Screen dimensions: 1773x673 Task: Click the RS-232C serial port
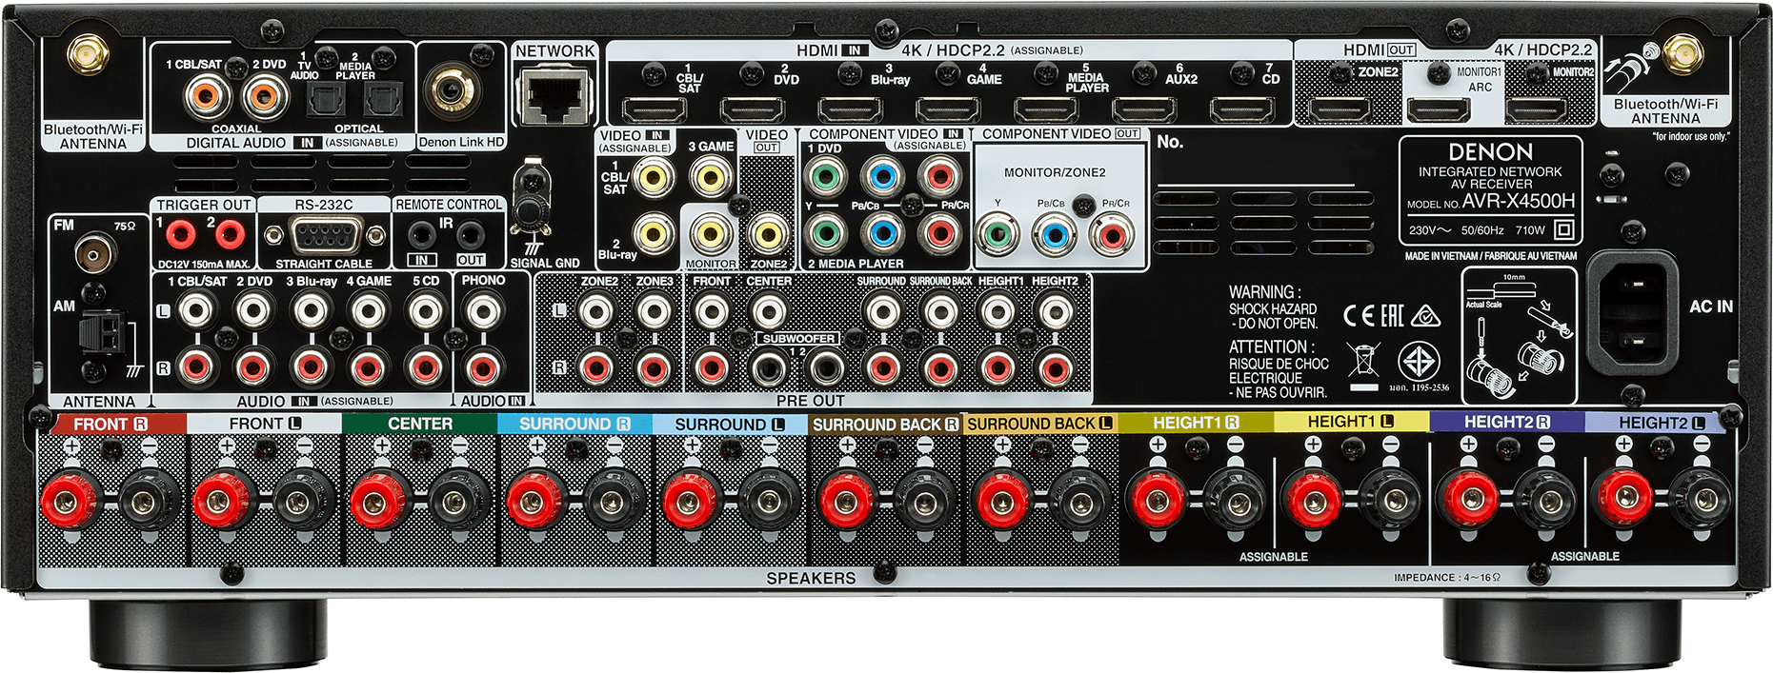(x=324, y=235)
